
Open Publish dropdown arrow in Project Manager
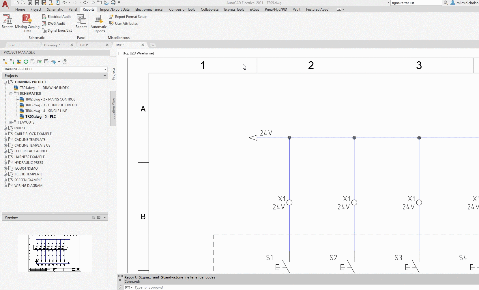(x=59, y=62)
